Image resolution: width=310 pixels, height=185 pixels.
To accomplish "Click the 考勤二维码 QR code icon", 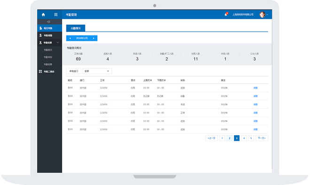I will coord(40,71).
